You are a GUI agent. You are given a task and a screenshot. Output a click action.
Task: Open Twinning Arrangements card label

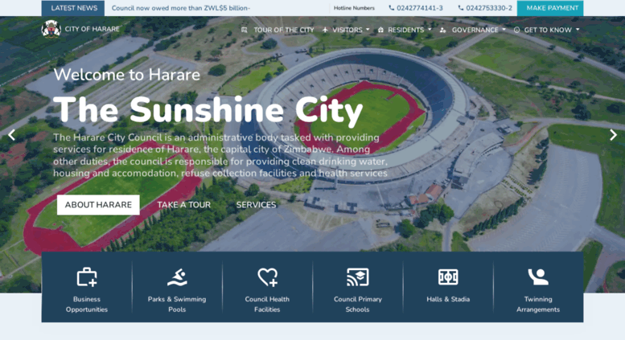pos(538,304)
